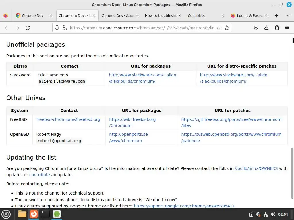294x220 pixels.
Task: Click the 02:01 clock
Action: click(283, 214)
